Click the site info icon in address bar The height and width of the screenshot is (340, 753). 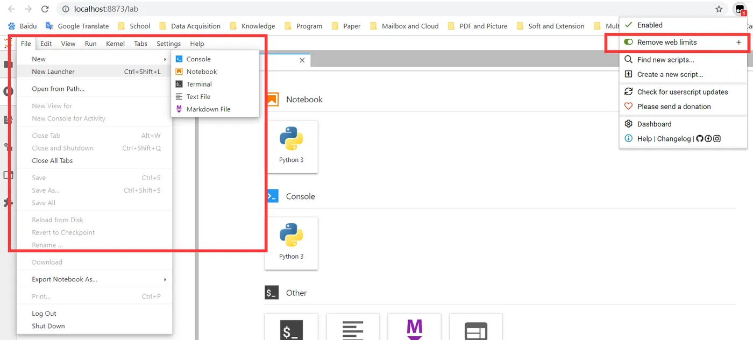[66, 9]
